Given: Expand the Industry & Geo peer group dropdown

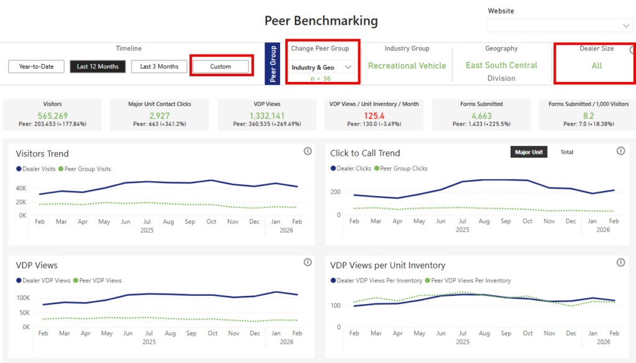Looking at the screenshot, I should pos(322,67).
